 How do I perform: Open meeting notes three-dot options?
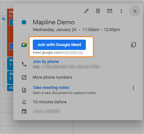[x=133, y=88]
